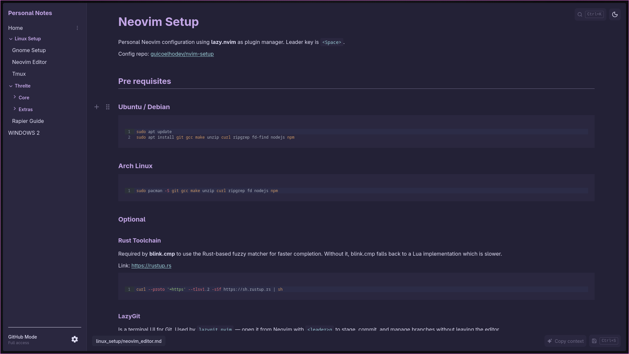
Task: Grab the block drag handle icon
Action: (x=108, y=107)
